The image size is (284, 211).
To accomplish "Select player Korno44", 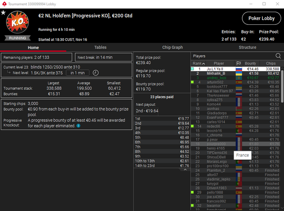I will (235, 104).
